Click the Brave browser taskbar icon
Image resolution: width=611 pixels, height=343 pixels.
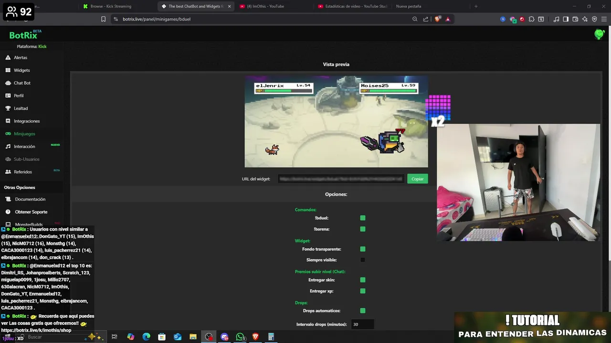pyautogui.click(x=255, y=337)
